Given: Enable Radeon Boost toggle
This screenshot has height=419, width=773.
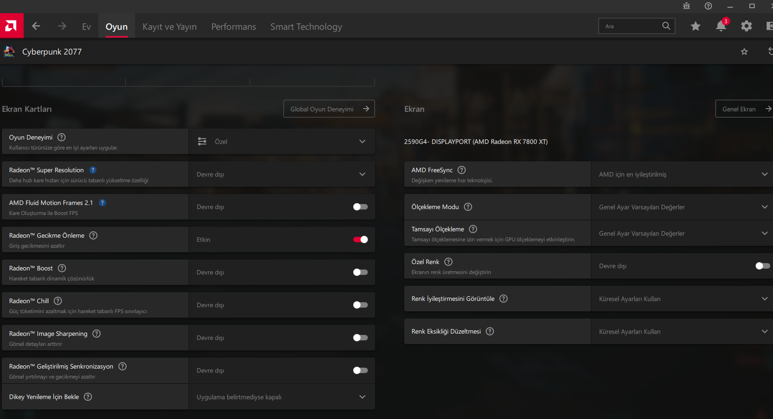Looking at the screenshot, I should [x=361, y=272].
